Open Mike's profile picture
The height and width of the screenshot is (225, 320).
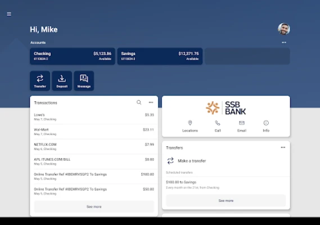(284, 29)
